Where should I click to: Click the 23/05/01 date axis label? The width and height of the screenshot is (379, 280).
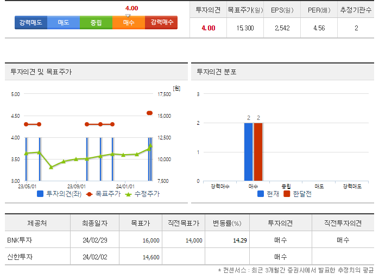(x=27, y=187)
